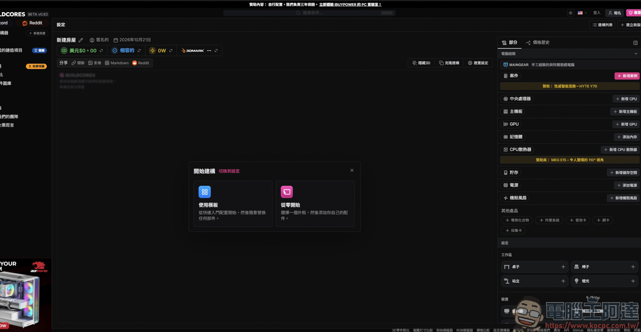This screenshot has height=332, width=641.
Task: Open the US flag region dropdown
Action: (x=582, y=13)
